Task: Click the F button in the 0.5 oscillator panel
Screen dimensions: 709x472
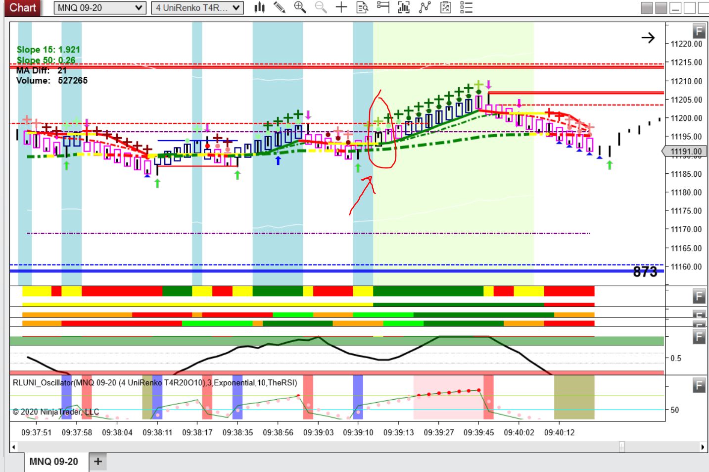Action: [x=699, y=337]
